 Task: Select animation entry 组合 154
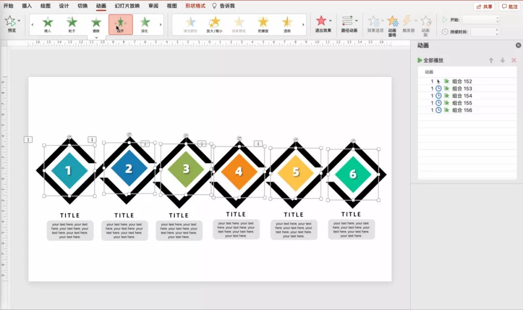(x=467, y=96)
